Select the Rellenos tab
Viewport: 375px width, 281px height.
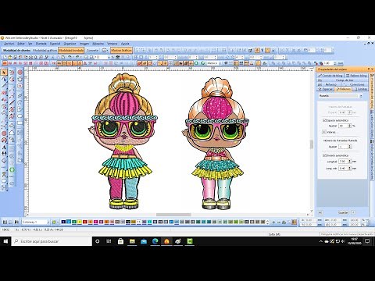click(344, 89)
